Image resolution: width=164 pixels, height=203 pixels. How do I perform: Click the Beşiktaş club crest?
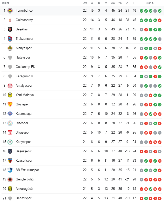[x=10, y=29]
